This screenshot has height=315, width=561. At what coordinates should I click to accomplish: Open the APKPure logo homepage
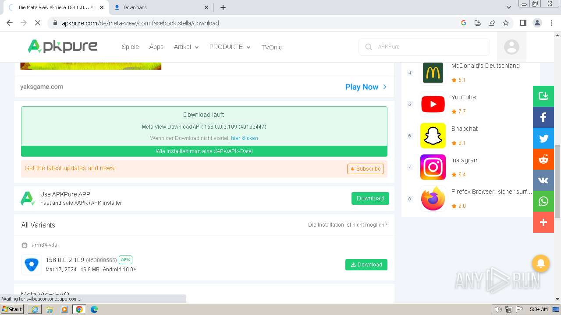(x=62, y=46)
